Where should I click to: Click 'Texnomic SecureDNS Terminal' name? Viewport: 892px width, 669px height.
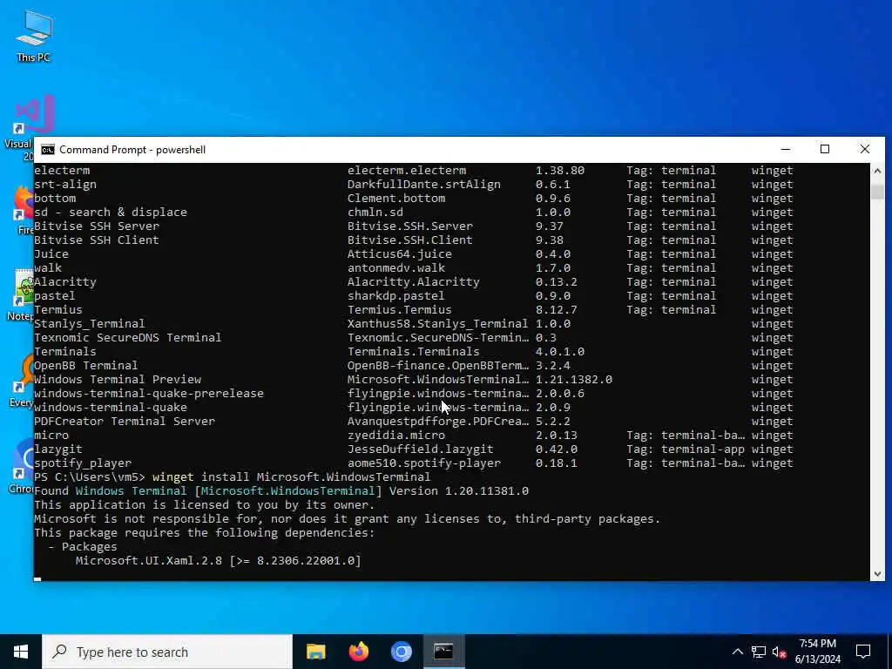click(x=128, y=337)
